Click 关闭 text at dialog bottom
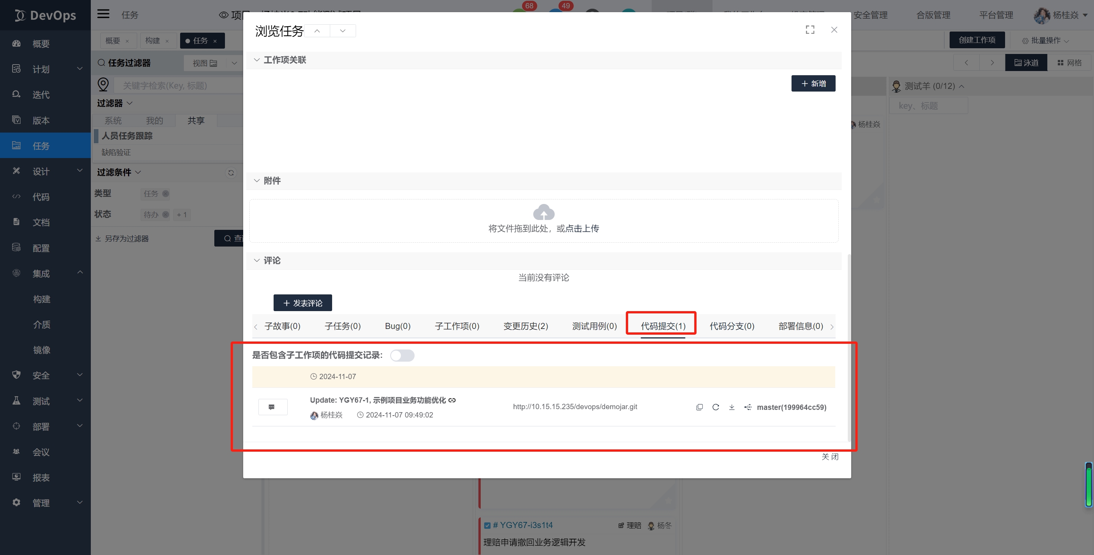Image resolution: width=1094 pixels, height=555 pixels. (830, 457)
